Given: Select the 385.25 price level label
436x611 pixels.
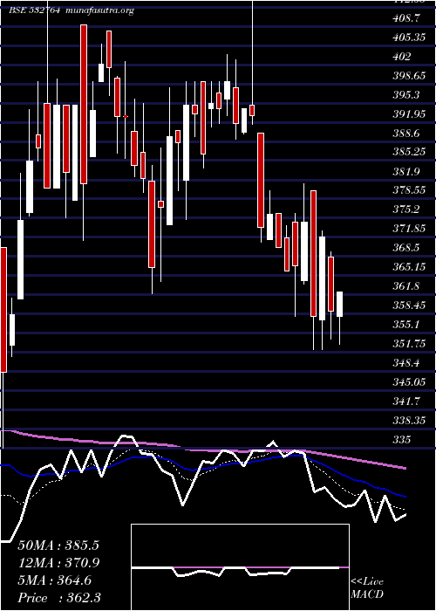Looking at the screenshot, I should [x=409, y=152].
